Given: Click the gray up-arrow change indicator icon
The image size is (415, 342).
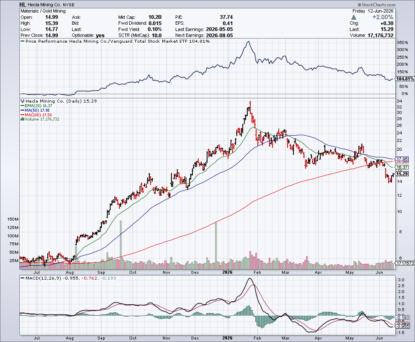Looking at the screenshot, I should [x=354, y=17].
